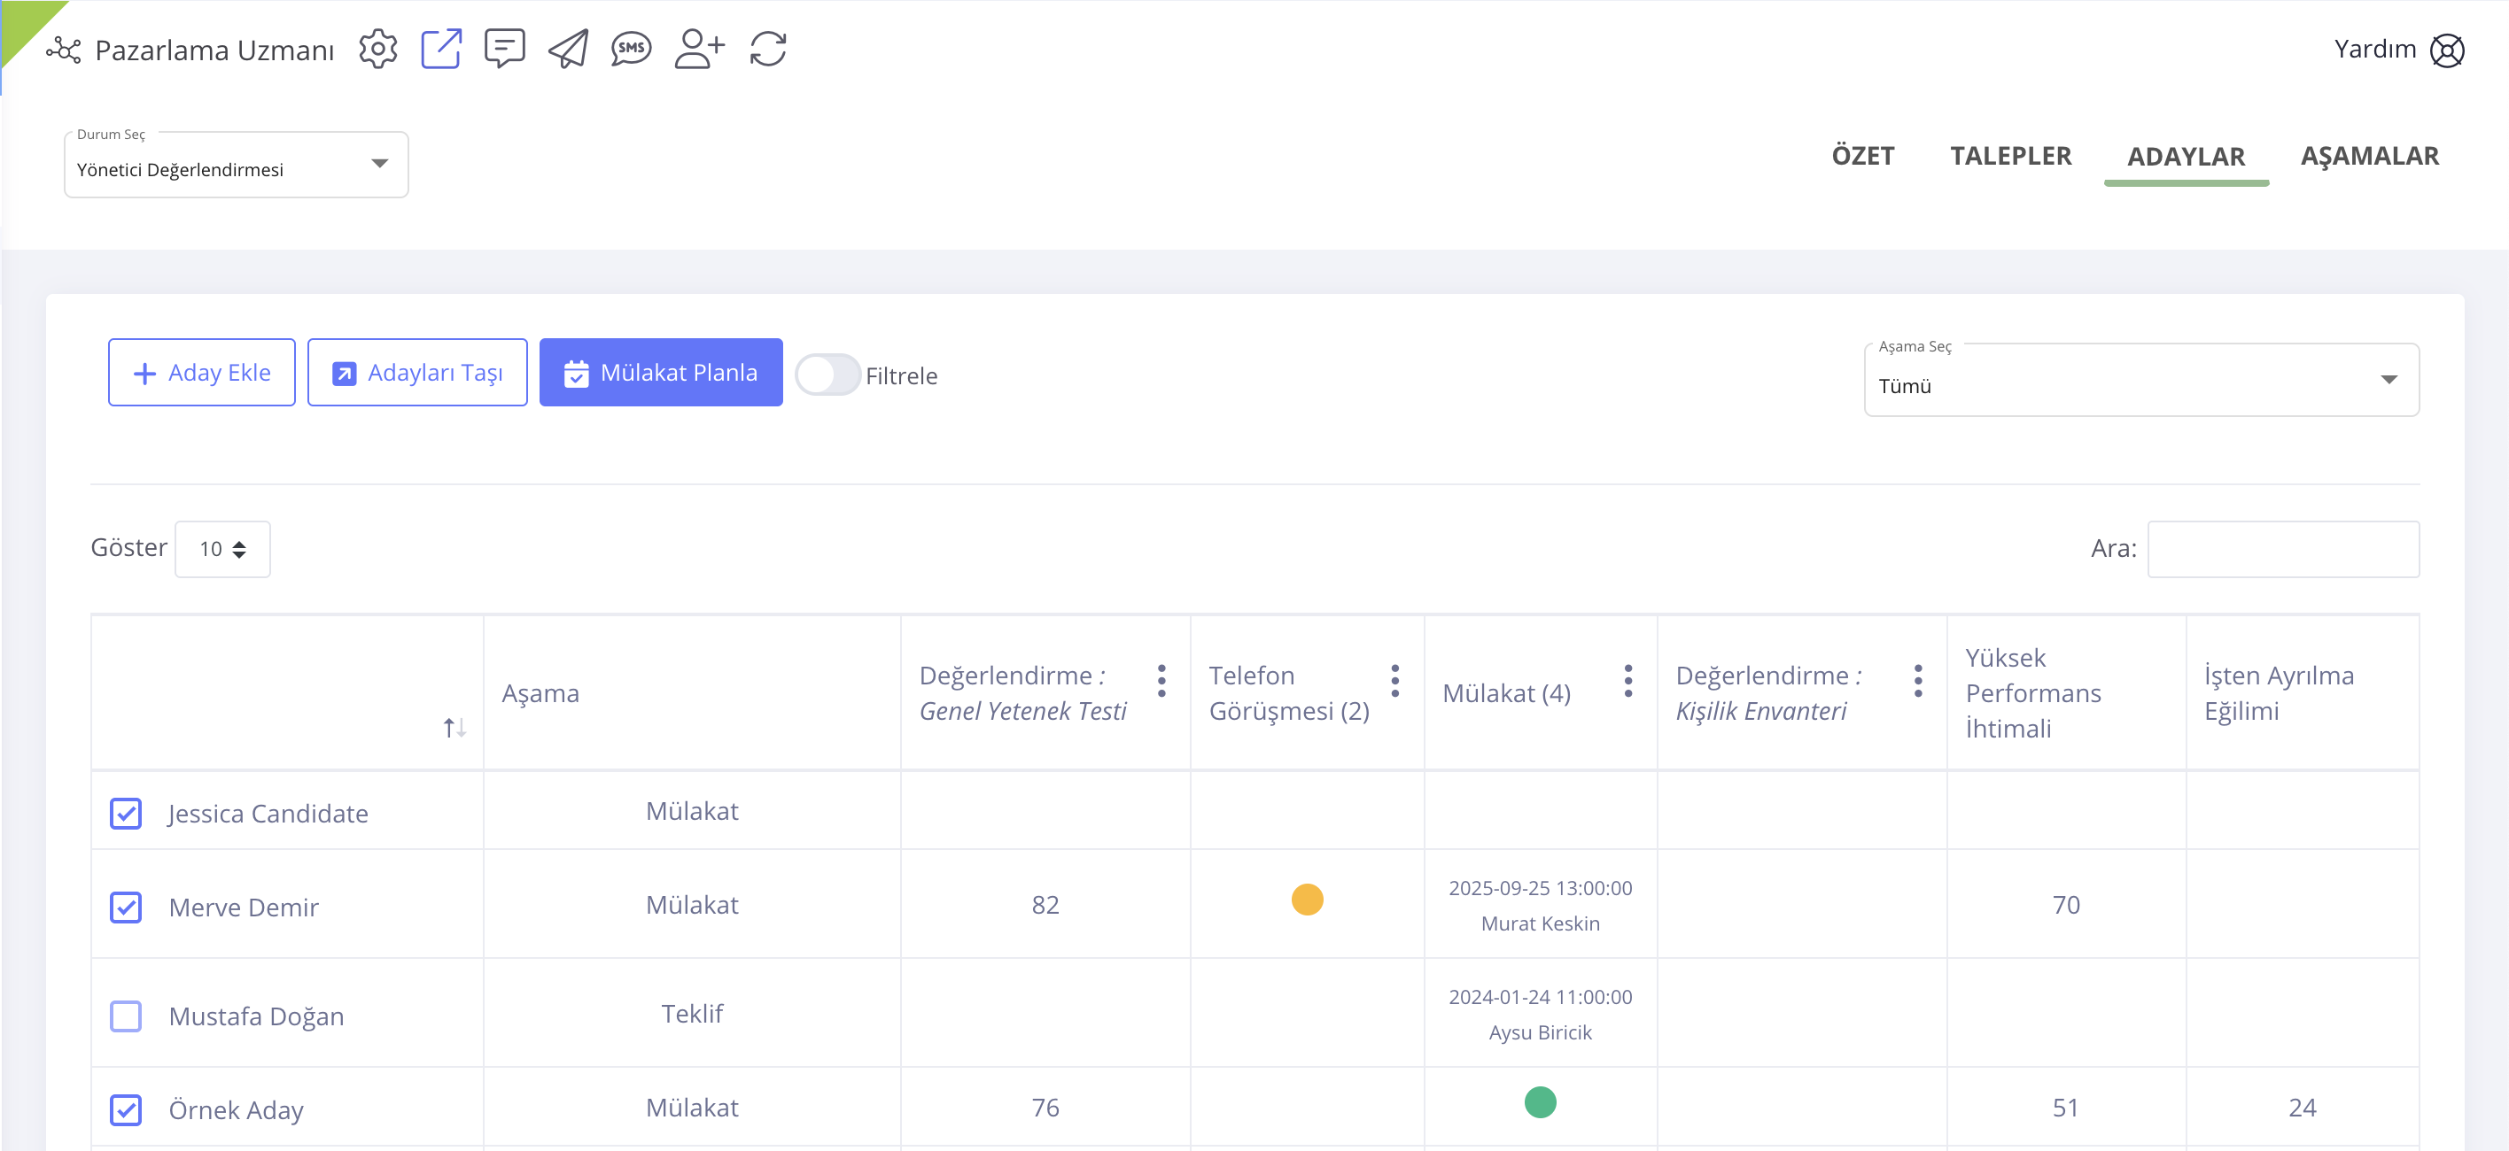The width and height of the screenshot is (2509, 1151).
Task: Uncheck the Jessica Candidate checkbox
Action: point(126,813)
